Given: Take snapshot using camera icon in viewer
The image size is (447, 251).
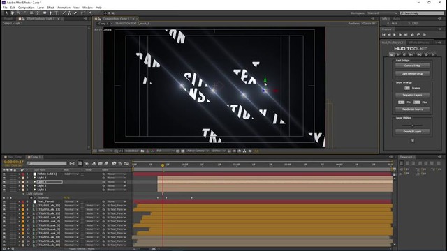Looking at the screenshot, I should [142, 151].
